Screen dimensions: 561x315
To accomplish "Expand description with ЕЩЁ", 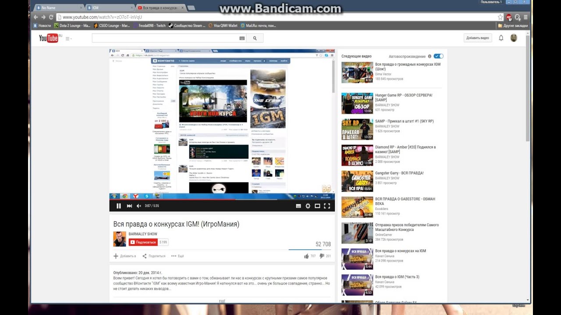I will tap(222, 301).
